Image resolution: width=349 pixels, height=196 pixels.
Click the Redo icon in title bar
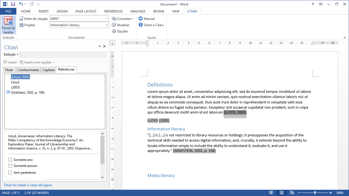[x=32, y=4]
